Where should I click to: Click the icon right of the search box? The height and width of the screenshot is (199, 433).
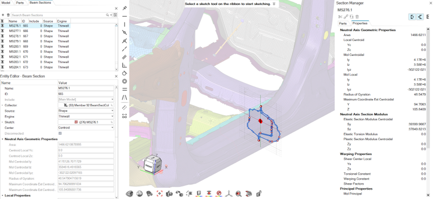tap(115, 15)
